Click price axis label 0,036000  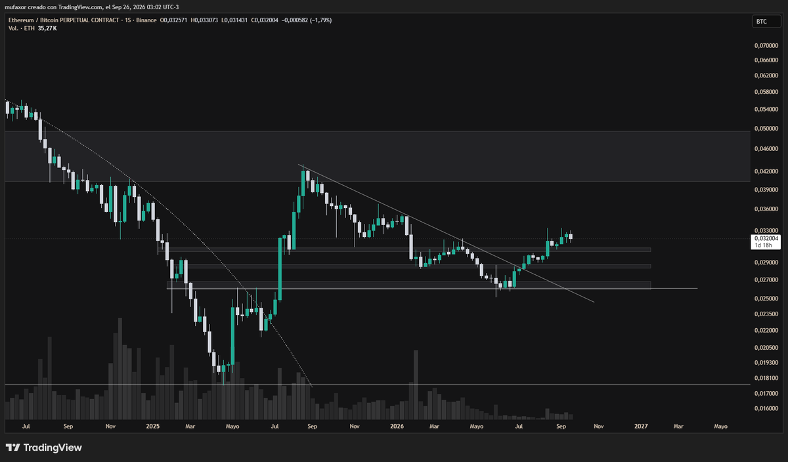[x=765, y=209]
